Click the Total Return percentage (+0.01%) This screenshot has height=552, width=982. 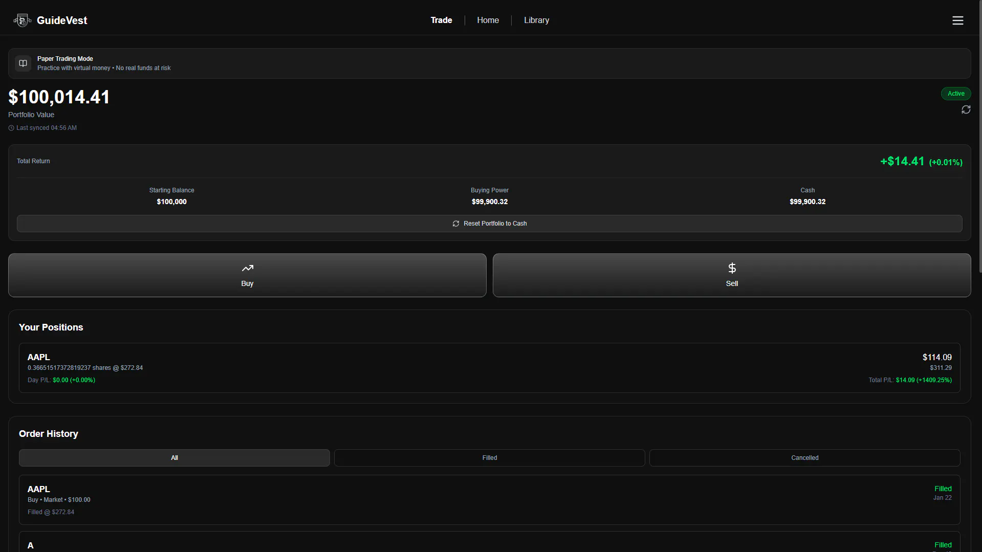coord(946,163)
